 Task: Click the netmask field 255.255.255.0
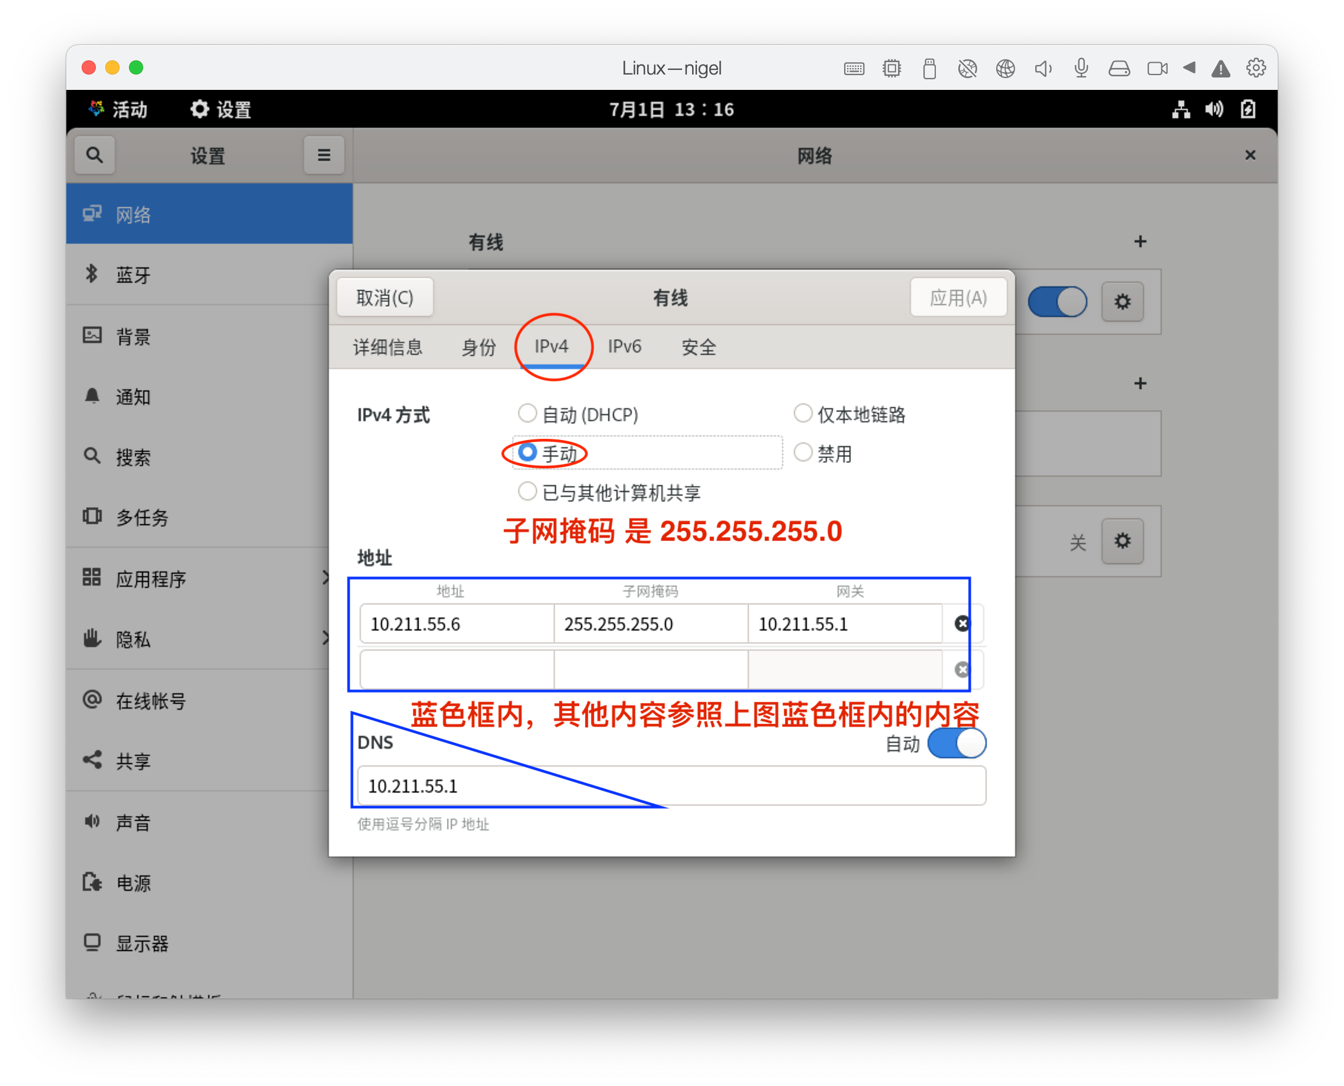pyautogui.click(x=651, y=623)
